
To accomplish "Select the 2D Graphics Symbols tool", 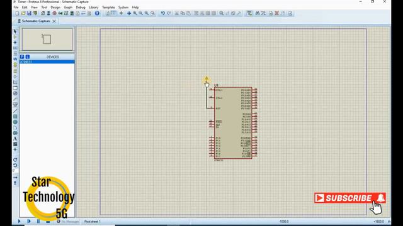I will 15,144.
